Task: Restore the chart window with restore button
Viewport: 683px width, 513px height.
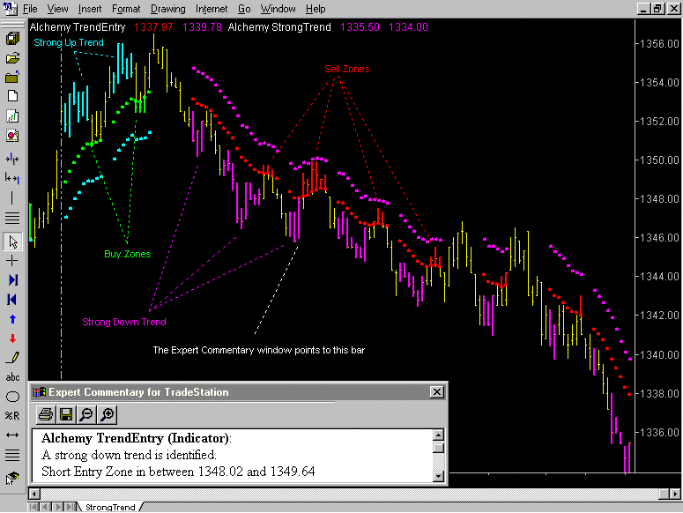Action: point(657,8)
